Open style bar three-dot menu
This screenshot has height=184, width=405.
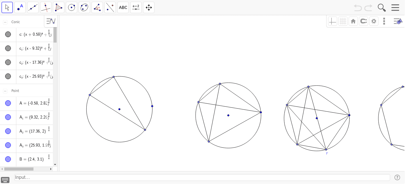pyautogui.click(x=384, y=21)
